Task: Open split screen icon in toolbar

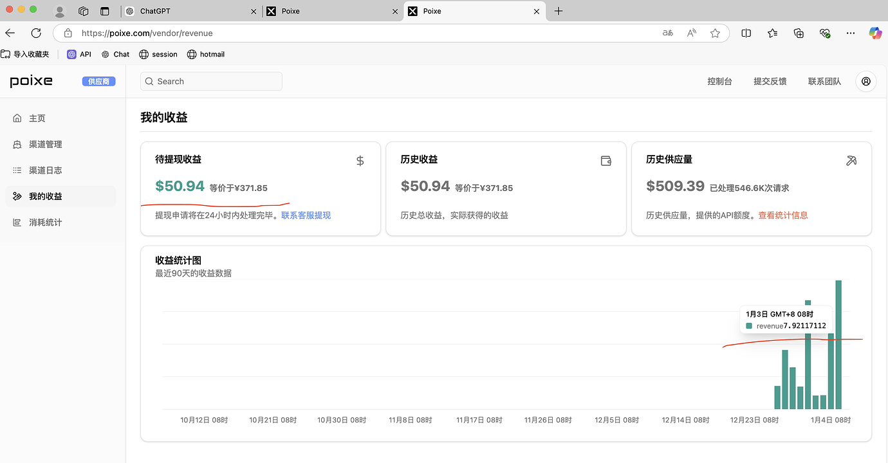Action: tap(746, 33)
